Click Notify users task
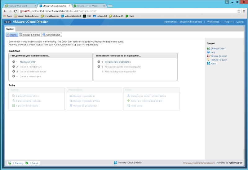This screenshot has height=170, width=248. click(x=135, y=106)
